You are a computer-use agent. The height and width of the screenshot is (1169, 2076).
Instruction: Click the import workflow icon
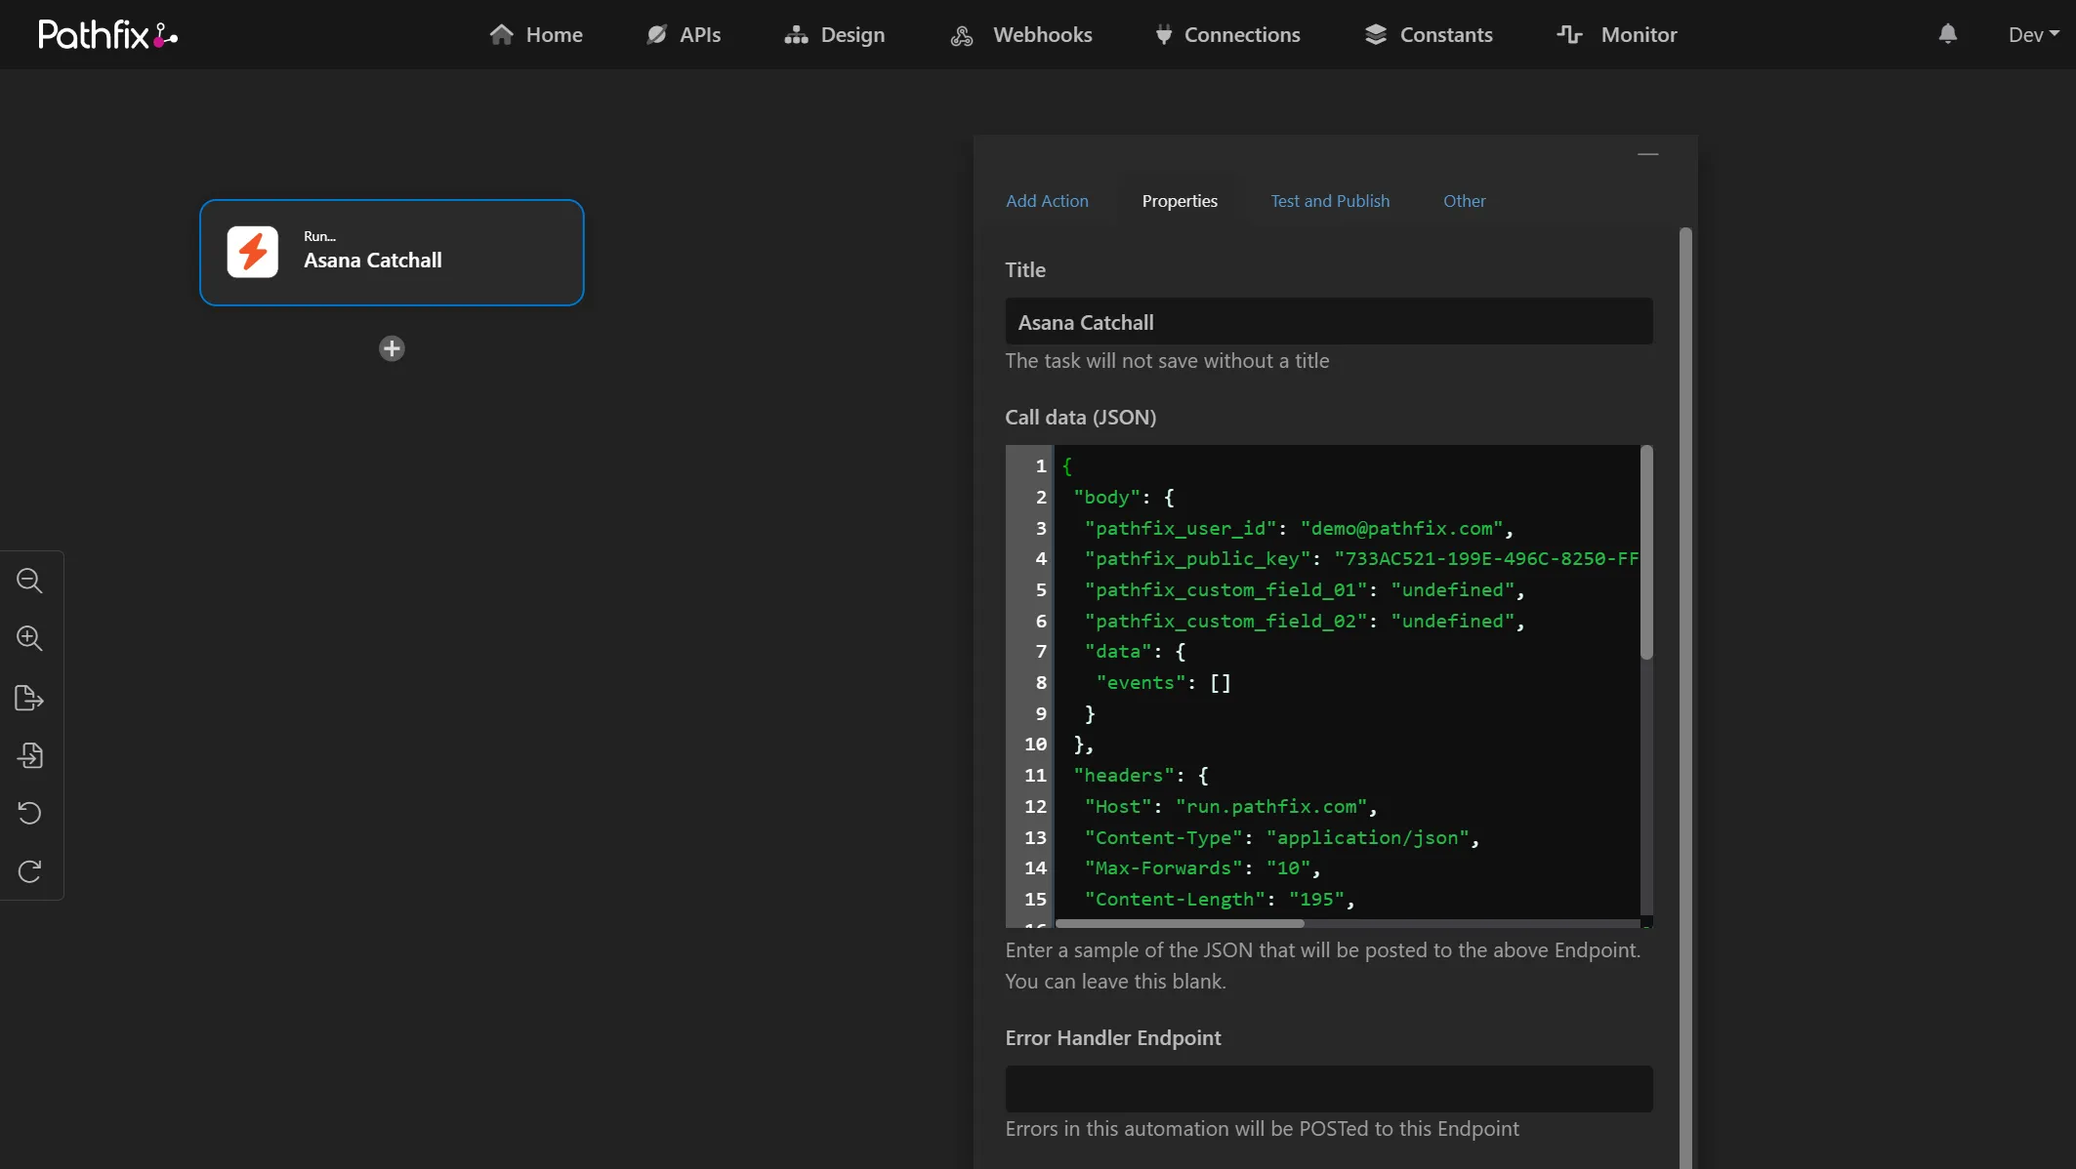pos(30,755)
